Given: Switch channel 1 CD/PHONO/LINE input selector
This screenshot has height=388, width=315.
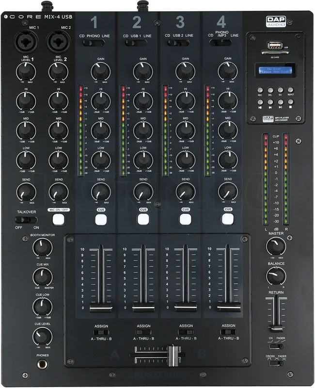Looking at the screenshot, I should coord(94,43).
